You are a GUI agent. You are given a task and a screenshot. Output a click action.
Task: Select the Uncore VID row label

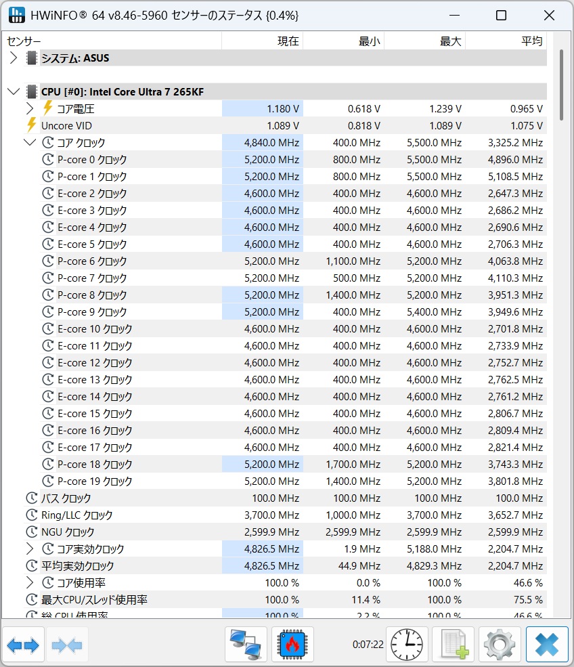66,125
